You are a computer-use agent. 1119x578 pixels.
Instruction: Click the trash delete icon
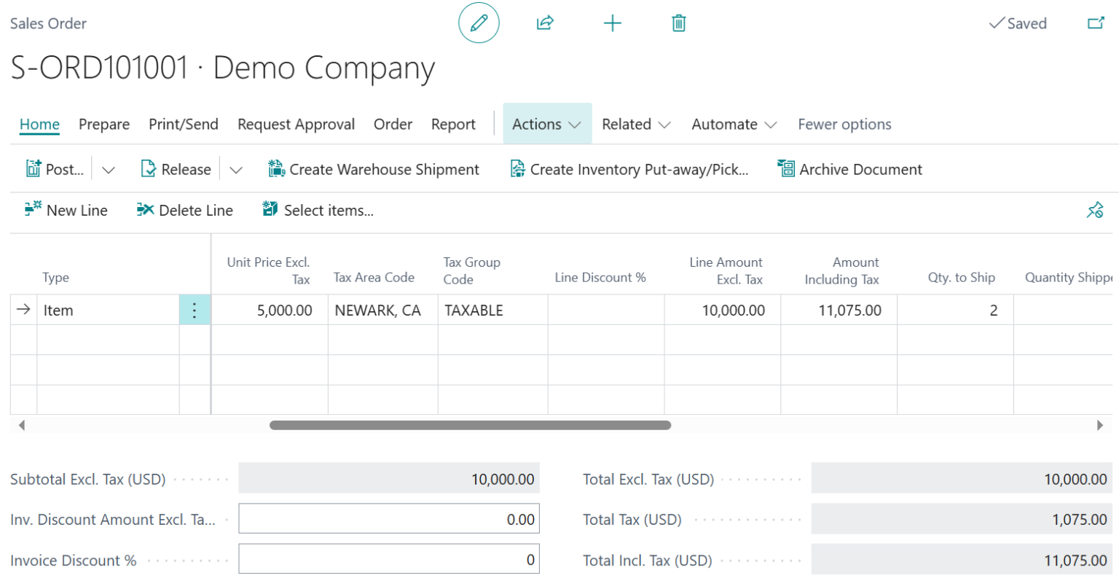click(x=678, y=23)
